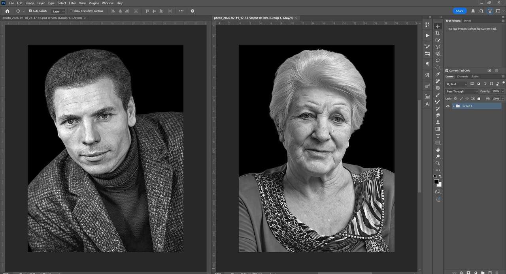Uncheck the Auto-Select checkbox

click(x=30, y=11)
